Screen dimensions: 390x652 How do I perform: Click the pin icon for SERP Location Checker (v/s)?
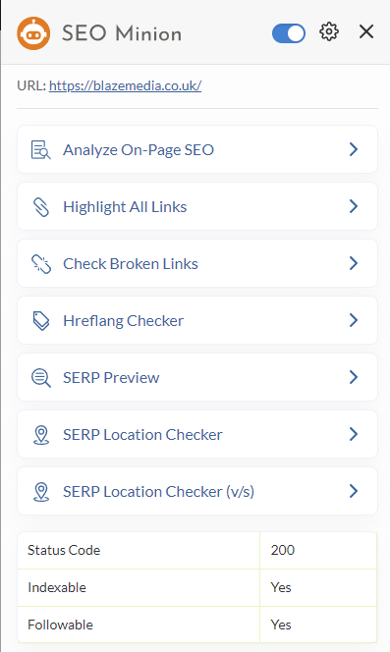click(41, 492)
